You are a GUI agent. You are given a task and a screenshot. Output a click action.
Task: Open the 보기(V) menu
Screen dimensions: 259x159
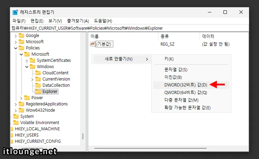[x=55, y=21]
